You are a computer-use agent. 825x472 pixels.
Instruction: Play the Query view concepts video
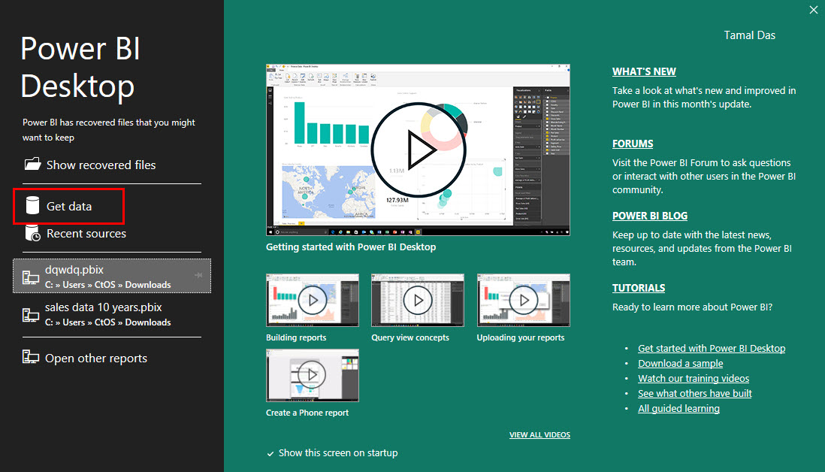418,300
